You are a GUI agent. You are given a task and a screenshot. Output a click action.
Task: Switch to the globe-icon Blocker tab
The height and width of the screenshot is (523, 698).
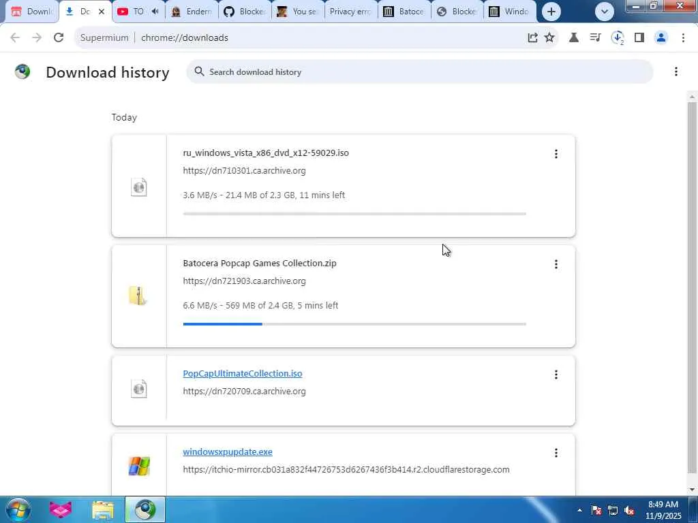tap(457, 12)
